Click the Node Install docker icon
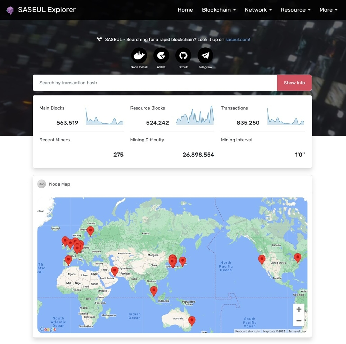 (x=139, y=56)
